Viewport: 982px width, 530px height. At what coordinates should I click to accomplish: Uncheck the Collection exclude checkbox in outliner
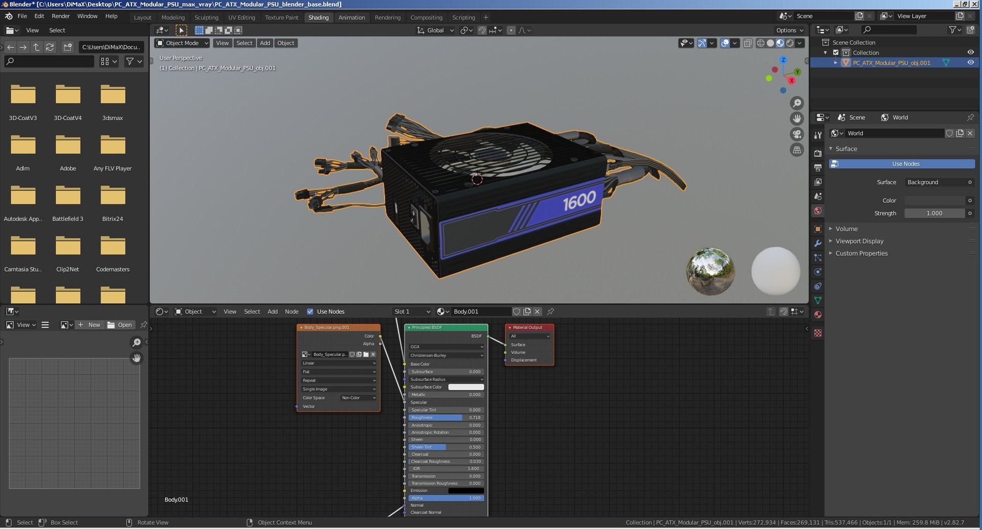pos(836,53)
